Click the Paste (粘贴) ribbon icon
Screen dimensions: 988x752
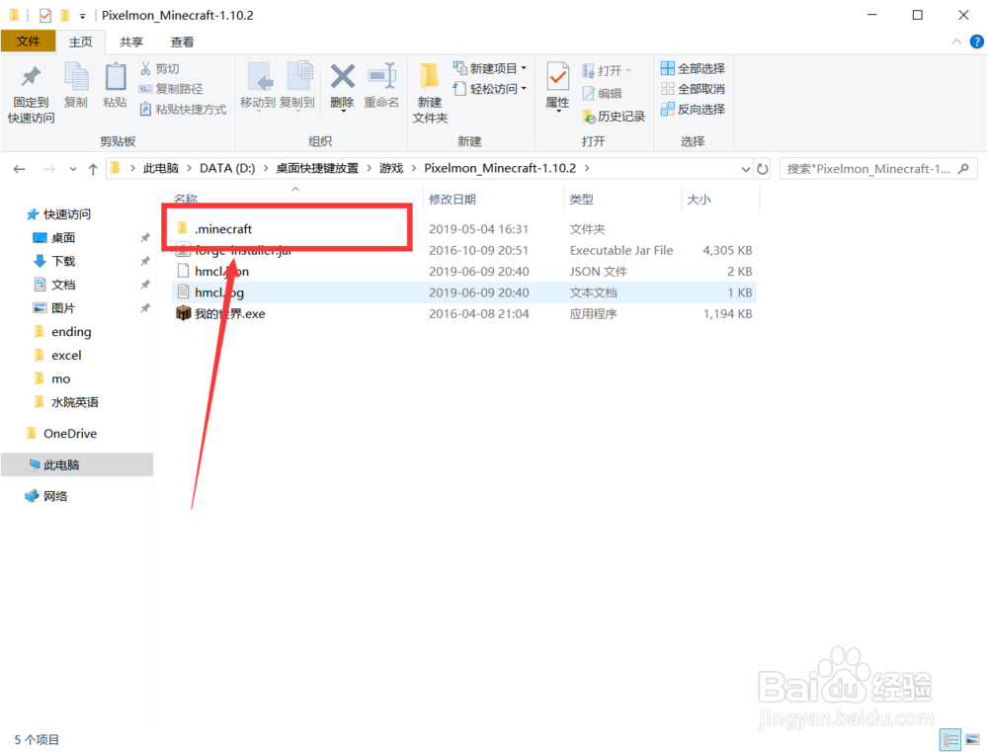pyautogui.click(x=116, y=85)
